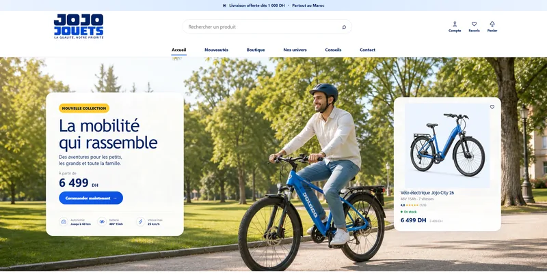This screenshot has width=547, height=274.
Task: Click the 'Des aventures pour les petits' description
Action: [90, 160]
